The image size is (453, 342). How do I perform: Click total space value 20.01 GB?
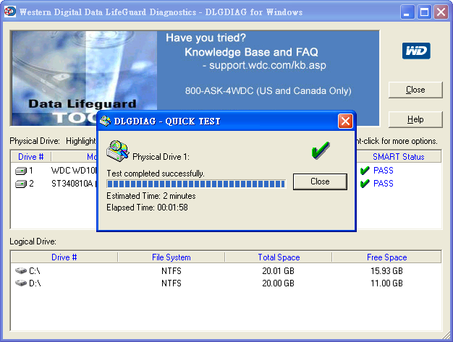(x=278, y=271)
